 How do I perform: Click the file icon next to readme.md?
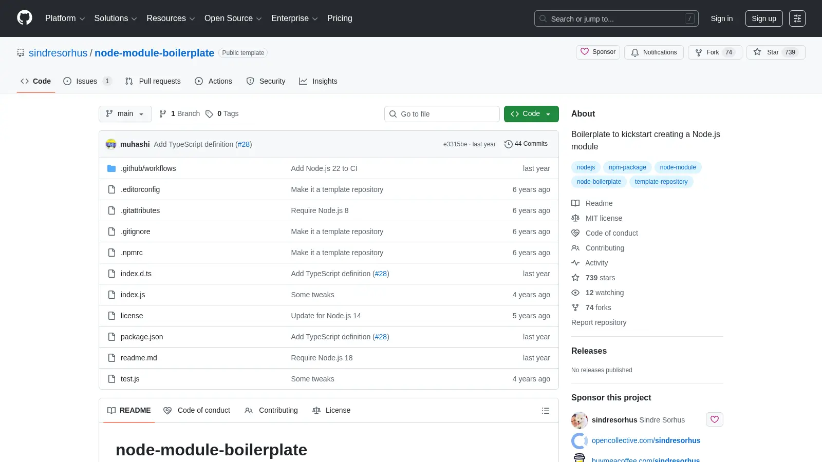[111, 358]
